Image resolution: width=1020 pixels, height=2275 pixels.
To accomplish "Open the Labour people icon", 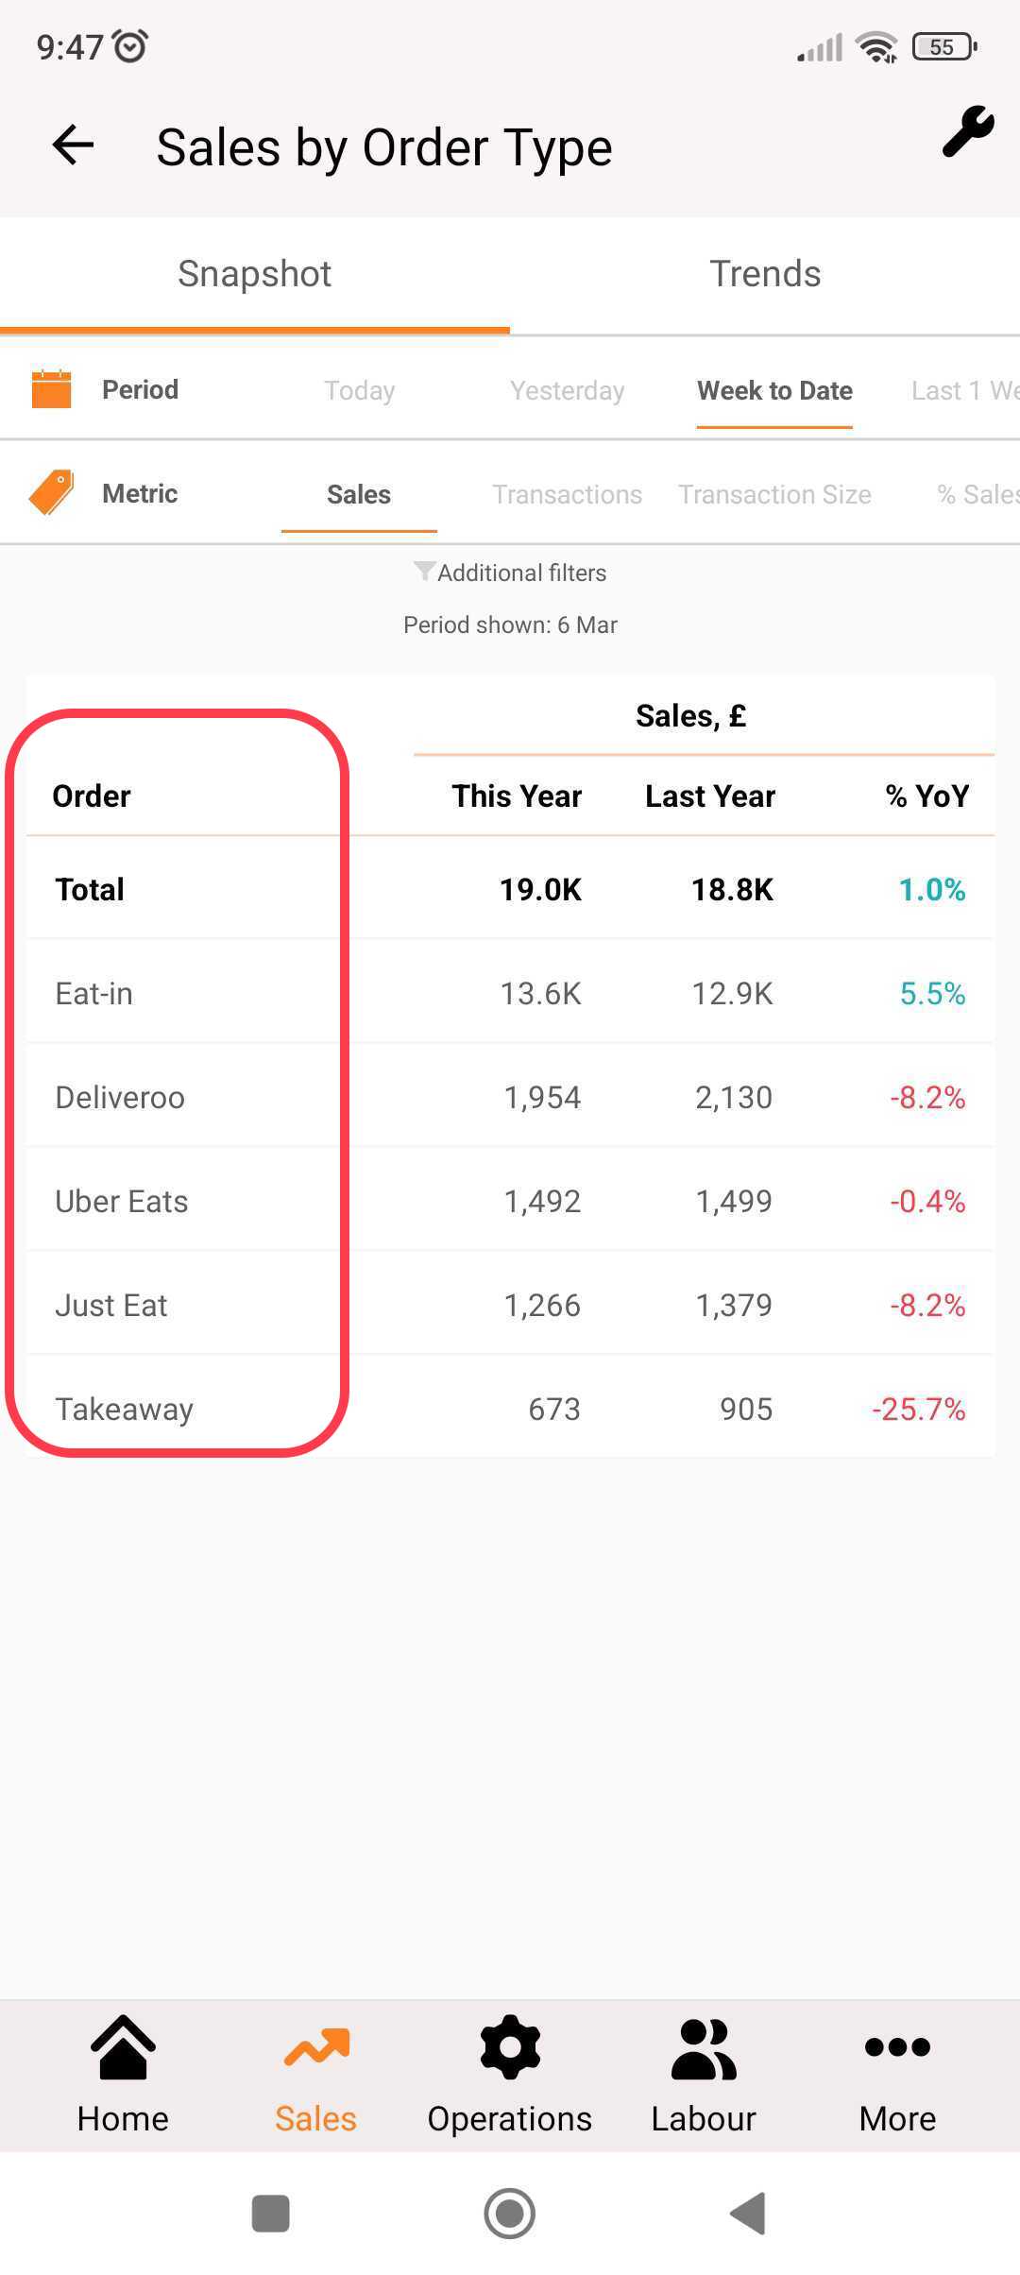I will tap(704, 2047).
